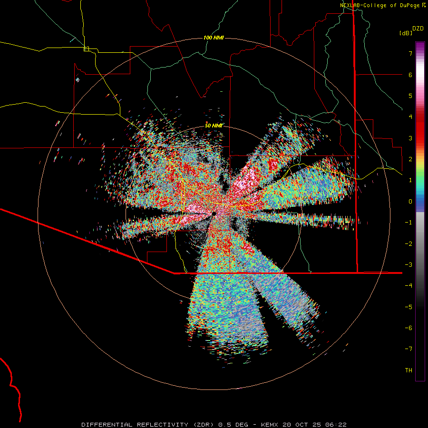Click the -4 value on the scale

pyautogui.click(x=409, y=286)
